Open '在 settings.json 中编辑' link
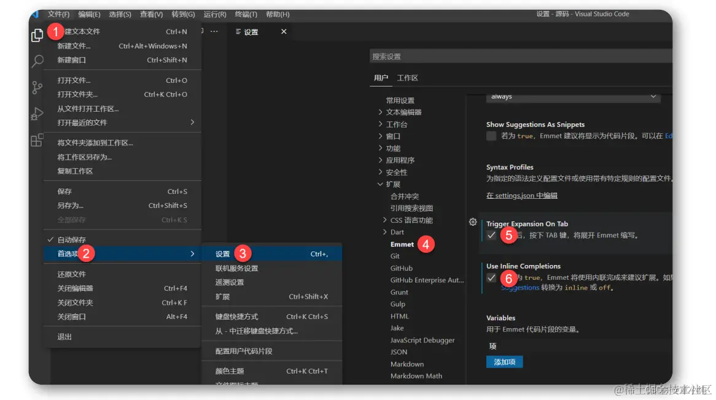Screen dimensions: 716x400 click(x=521, y=195)
